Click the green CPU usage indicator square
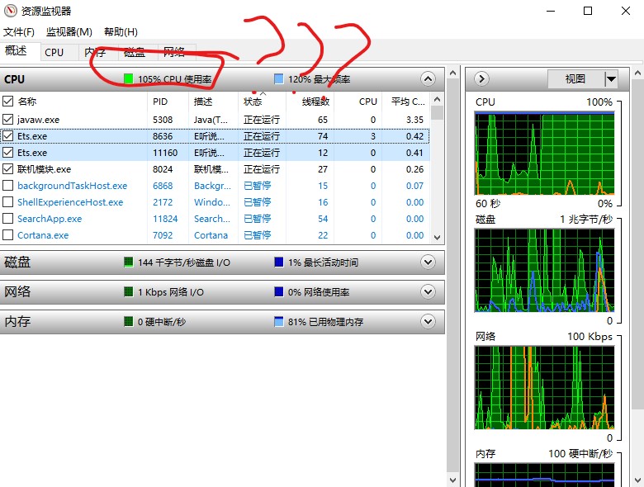644x487 pixels. tap(129, 79)
